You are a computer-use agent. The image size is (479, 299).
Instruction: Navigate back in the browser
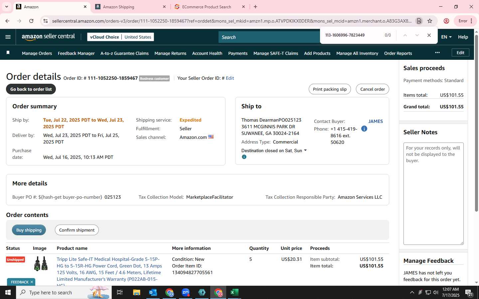click(7, 21)
